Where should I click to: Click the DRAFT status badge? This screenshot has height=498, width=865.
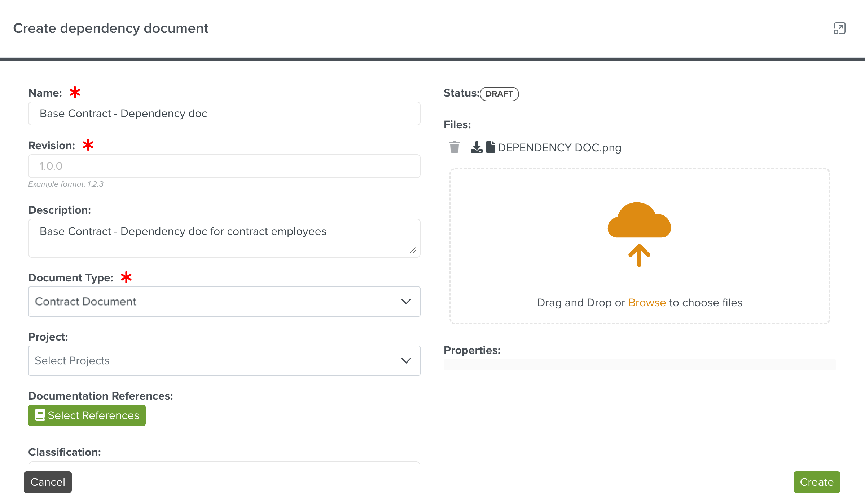(x=499, y=94)
